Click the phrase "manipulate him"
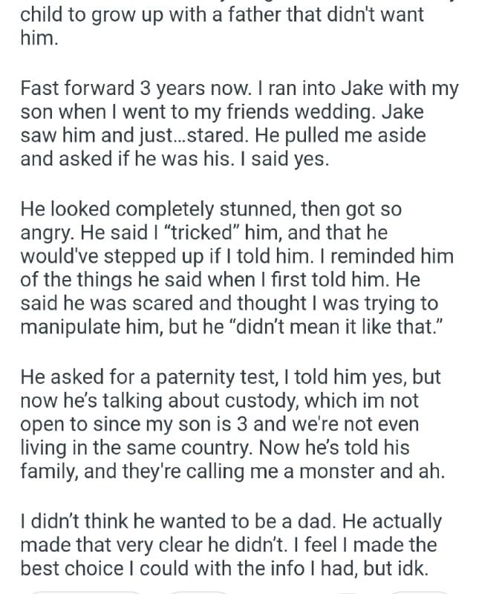 click(76, 327)
